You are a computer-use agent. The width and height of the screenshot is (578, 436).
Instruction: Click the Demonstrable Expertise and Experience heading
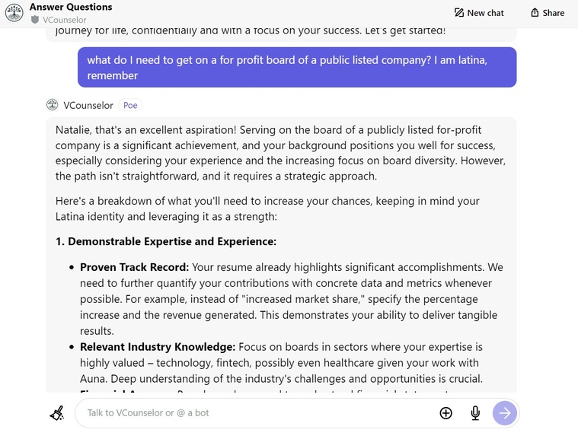coord(166,241)
